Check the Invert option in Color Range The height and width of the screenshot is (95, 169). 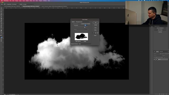95,35
